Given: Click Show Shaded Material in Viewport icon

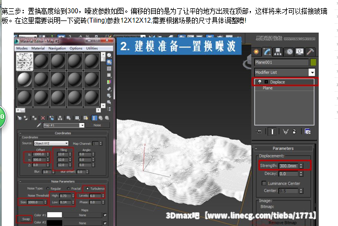Looking at the screenshot, I should click(85, 118).
